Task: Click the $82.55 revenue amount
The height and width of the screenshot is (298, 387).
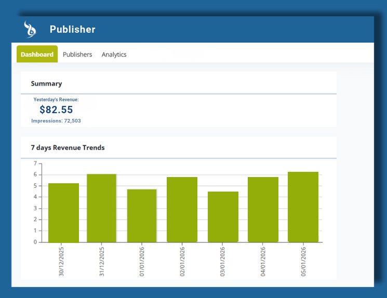Action: coord(56,110)
